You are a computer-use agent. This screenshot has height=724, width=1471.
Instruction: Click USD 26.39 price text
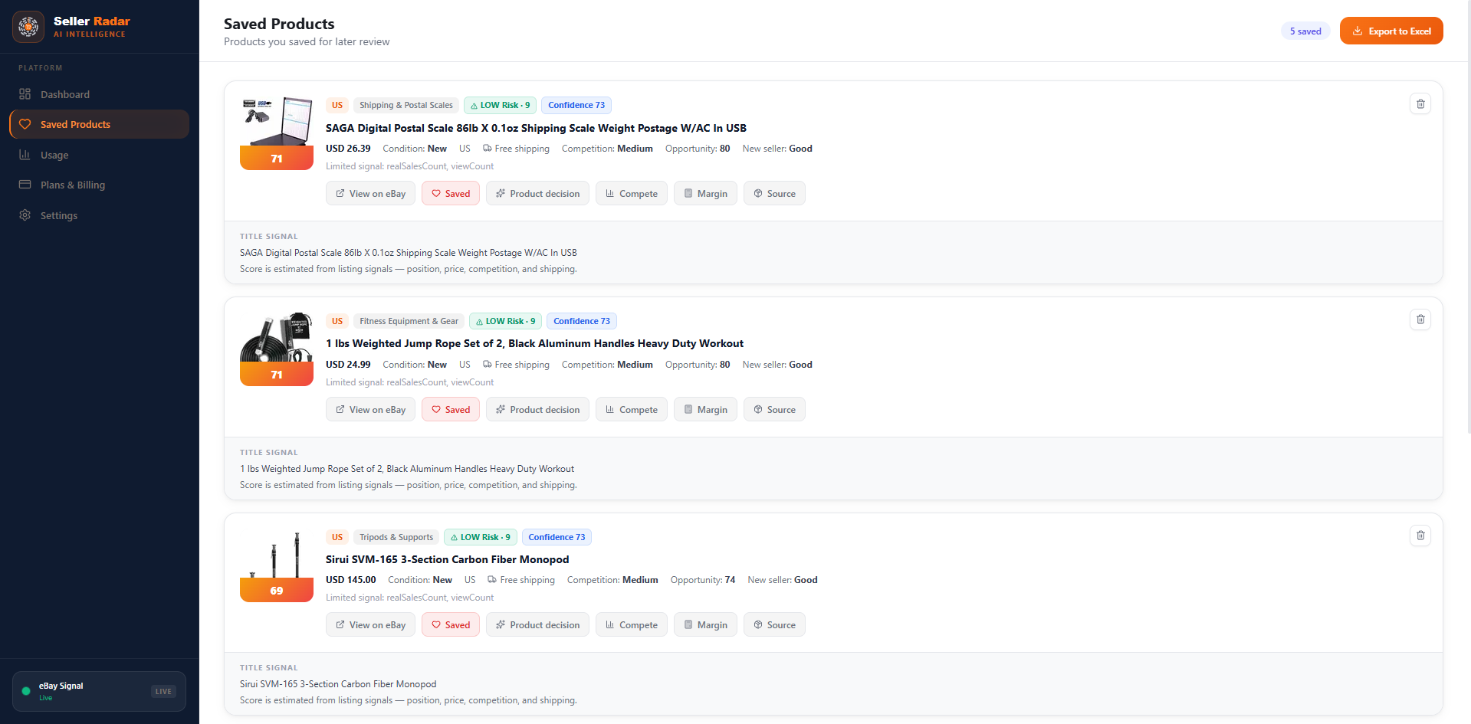click(348, 149)
